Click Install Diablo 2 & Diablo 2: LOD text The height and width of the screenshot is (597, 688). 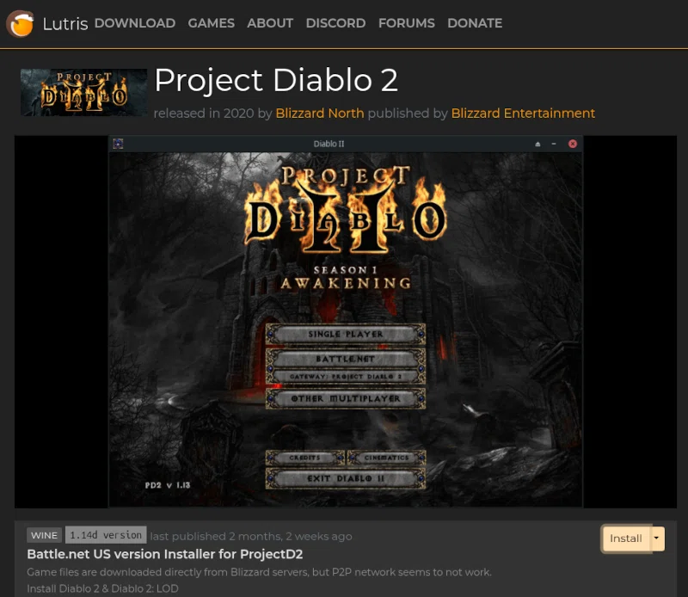point(102,588)
